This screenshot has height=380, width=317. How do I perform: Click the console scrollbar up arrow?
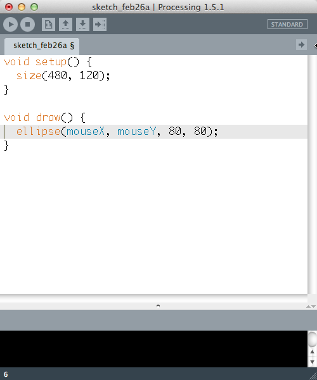click(x=312, y=351)
